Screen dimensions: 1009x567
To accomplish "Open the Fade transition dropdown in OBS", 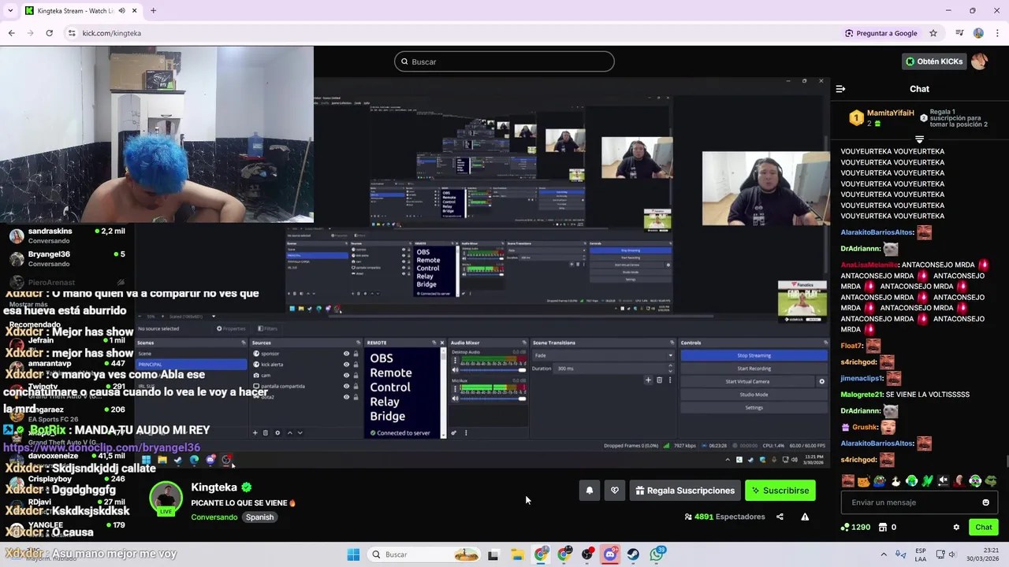I will coord(603,355).
